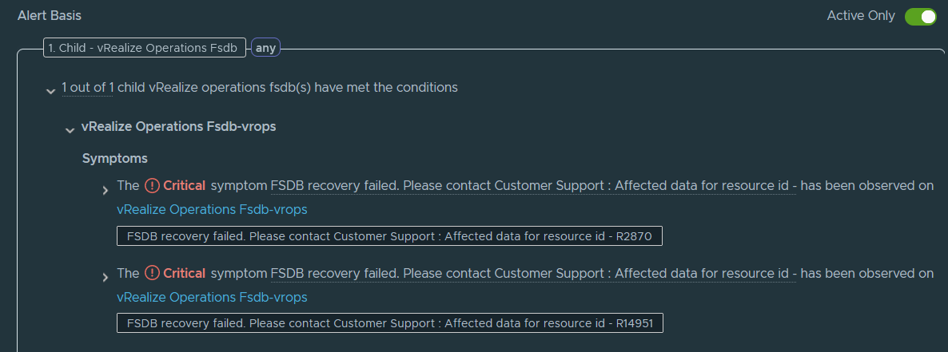
Task: Click the Active Only label
Action: coord(860,16)
